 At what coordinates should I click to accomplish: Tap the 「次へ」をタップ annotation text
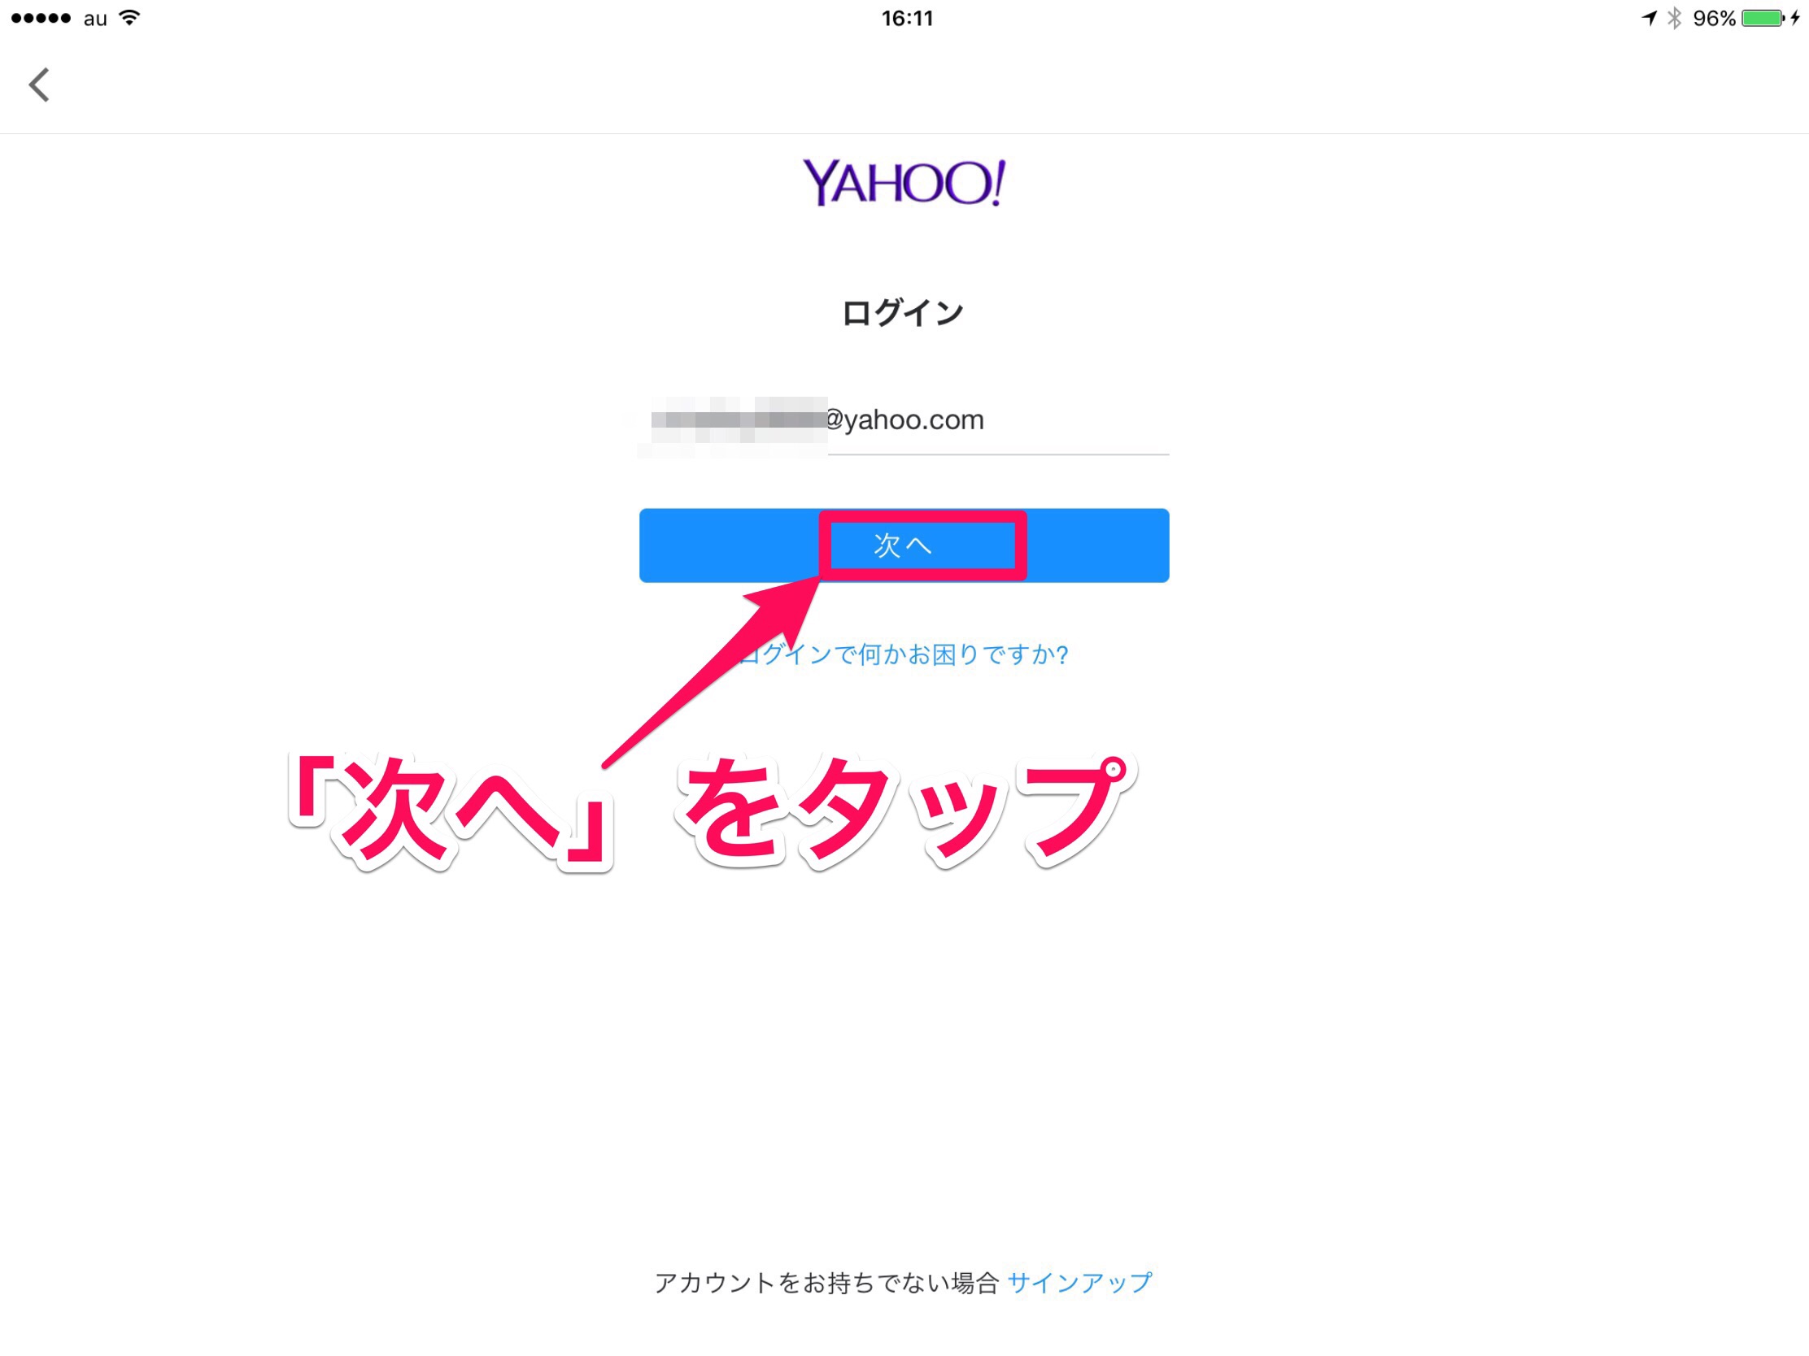coord(712,811)
